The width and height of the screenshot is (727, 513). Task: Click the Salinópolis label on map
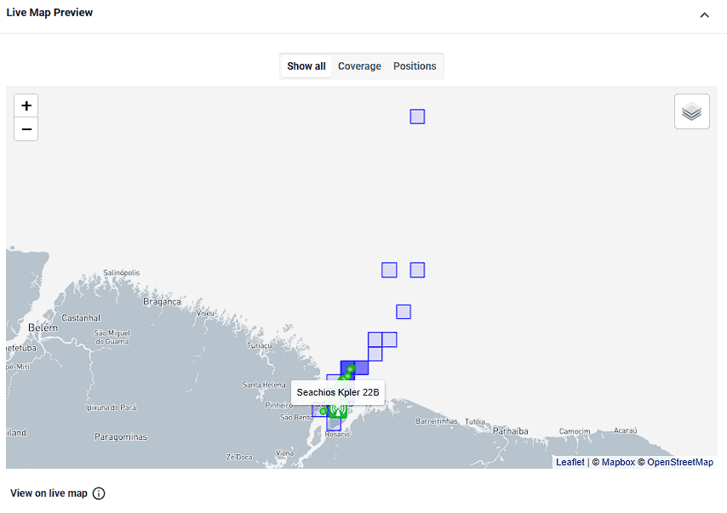click(x=122, y=272)
